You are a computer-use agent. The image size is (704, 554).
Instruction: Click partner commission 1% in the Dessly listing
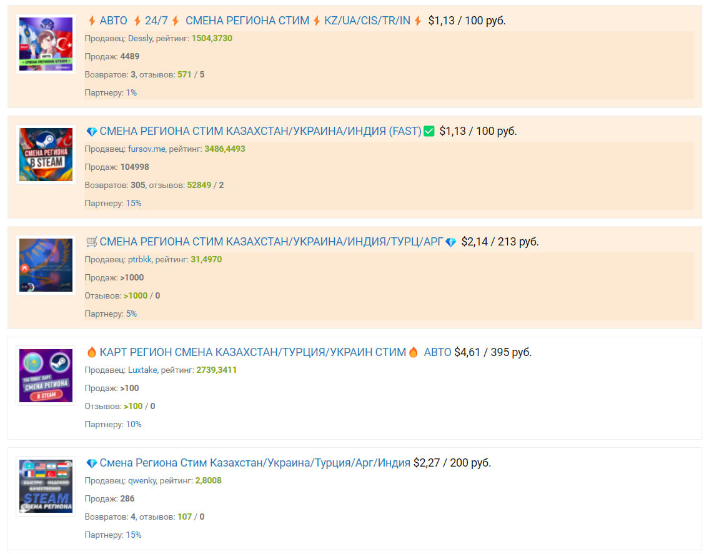[131, 92]
